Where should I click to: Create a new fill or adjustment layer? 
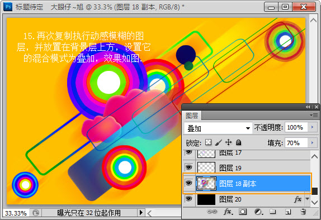(x=258, y=212)
